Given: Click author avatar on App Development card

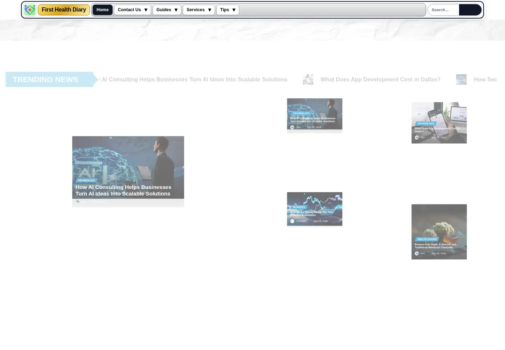Looking at the screenshot, I should point(417,138).
